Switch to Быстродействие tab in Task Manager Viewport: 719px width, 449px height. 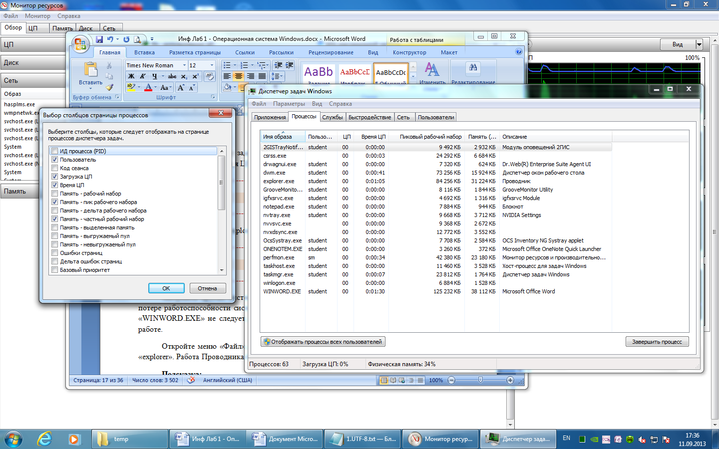tap(370, 117)
